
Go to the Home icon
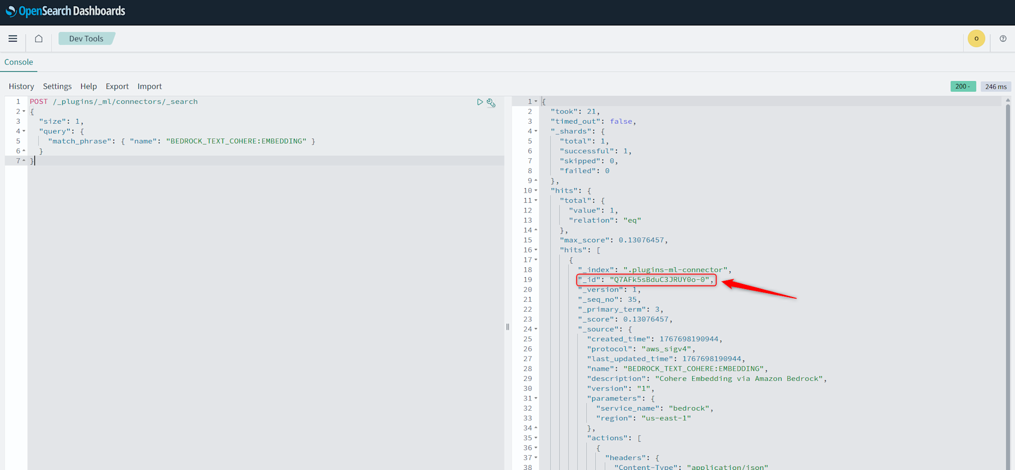(39, 39)
